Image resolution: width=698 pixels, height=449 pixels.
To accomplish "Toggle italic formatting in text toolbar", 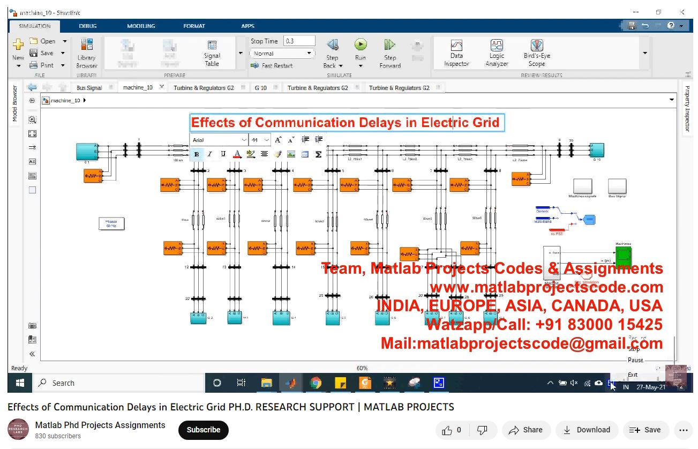I will (210, 154).
